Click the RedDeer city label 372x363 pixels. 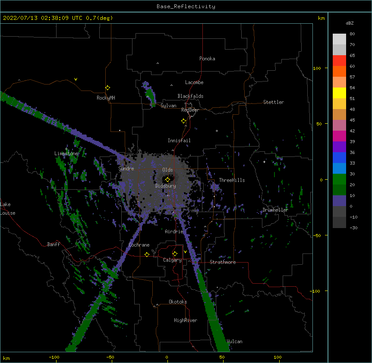click(190, 110)
